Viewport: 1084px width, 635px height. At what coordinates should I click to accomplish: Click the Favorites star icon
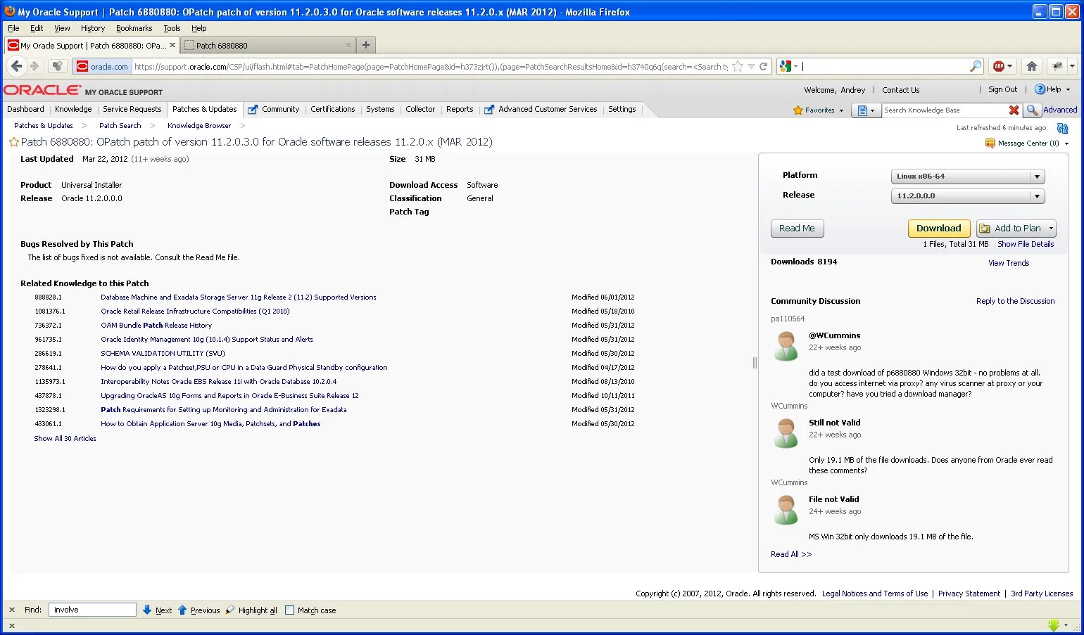point(798,110)
